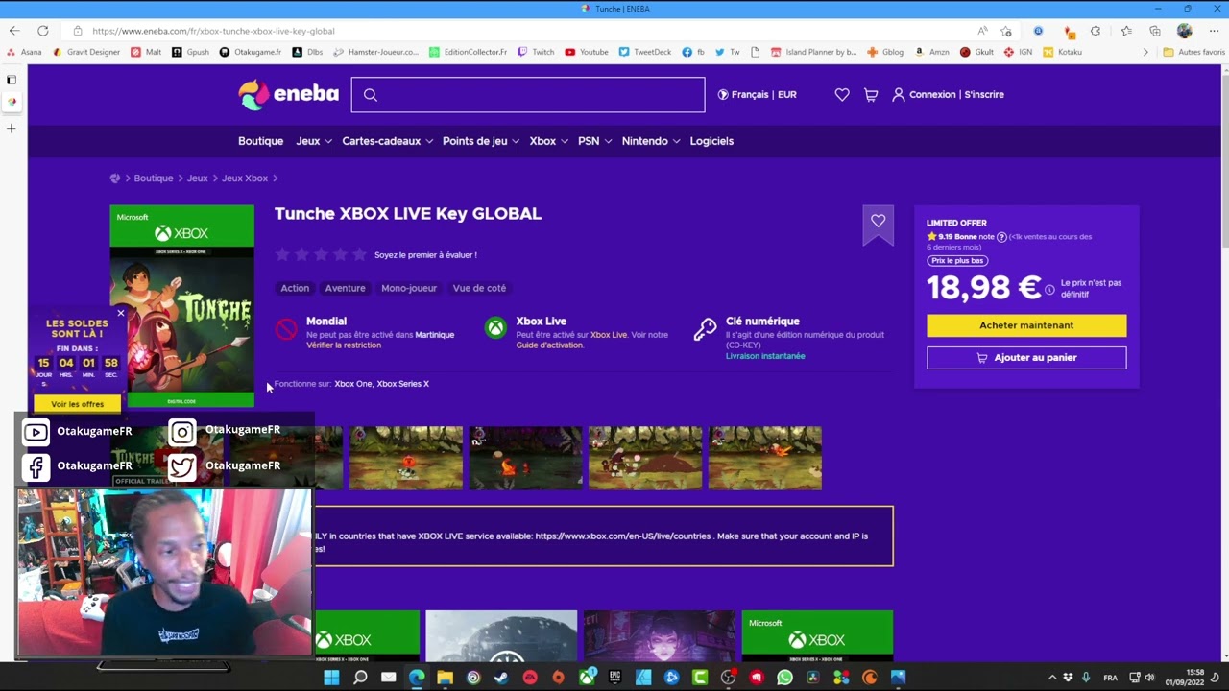Open the wishlist heart in header
The height and width of the screenshot is (691, 1229).
[842, 95]
